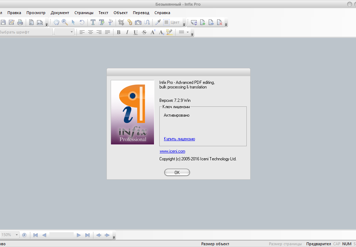Click the Save As icon with pencil
Viewport: 356px width, 247px height.
(x=11, y=22)
